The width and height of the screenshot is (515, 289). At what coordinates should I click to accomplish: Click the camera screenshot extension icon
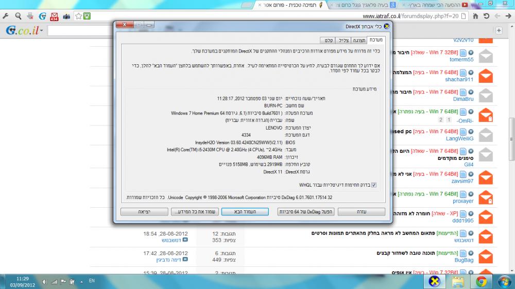pos(66,16)
